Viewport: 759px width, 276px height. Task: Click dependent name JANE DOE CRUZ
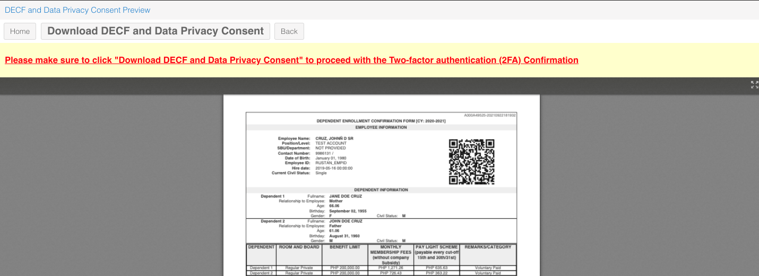pos(346,196)
